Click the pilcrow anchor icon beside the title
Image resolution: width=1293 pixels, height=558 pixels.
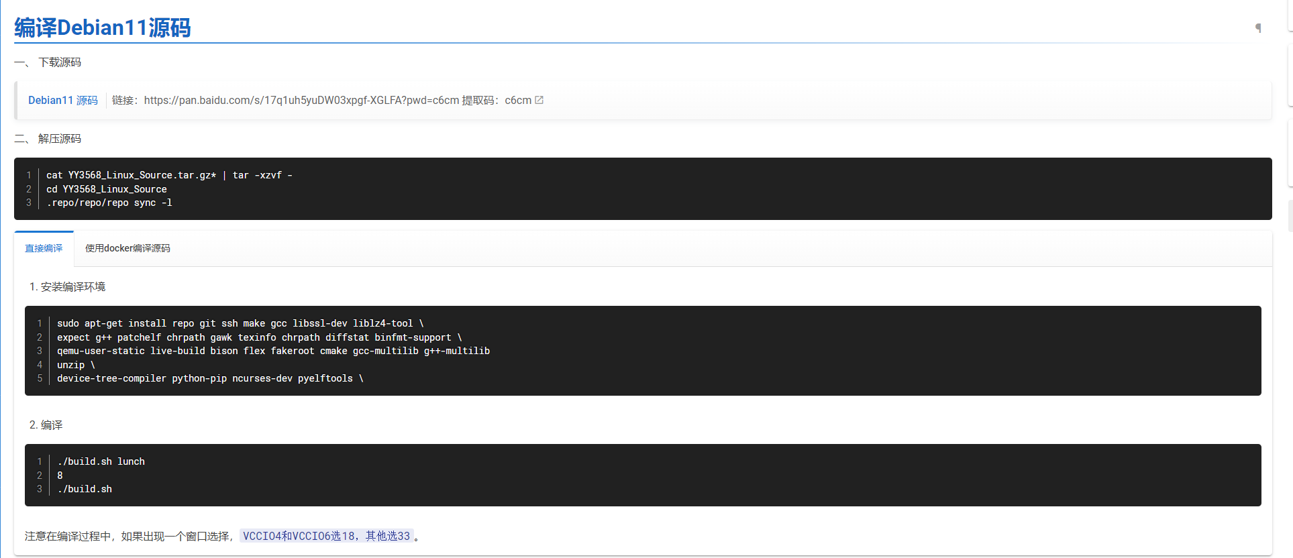(x=1258, y=27)
